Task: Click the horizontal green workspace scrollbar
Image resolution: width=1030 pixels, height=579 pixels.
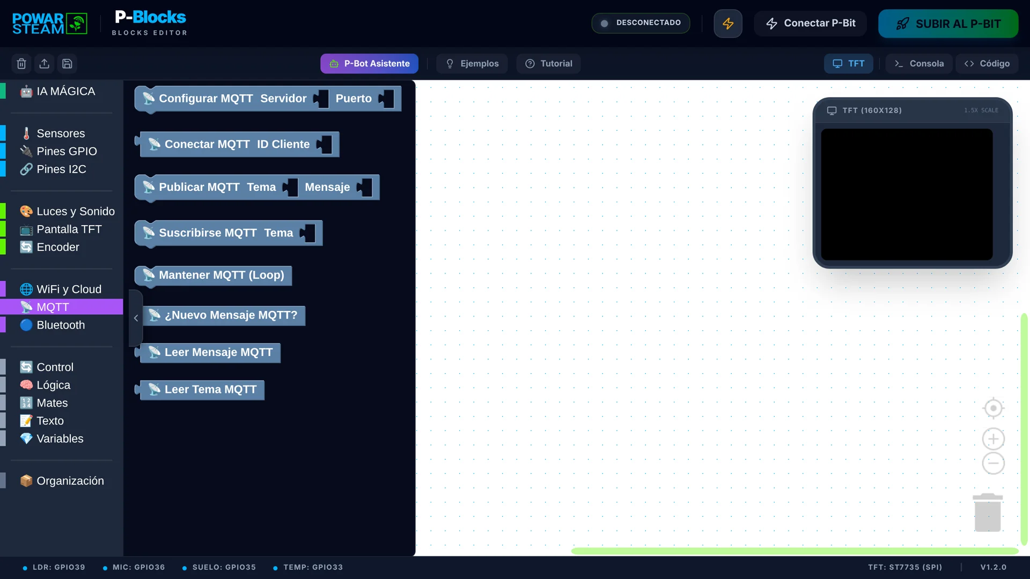Action: point(794,551)
